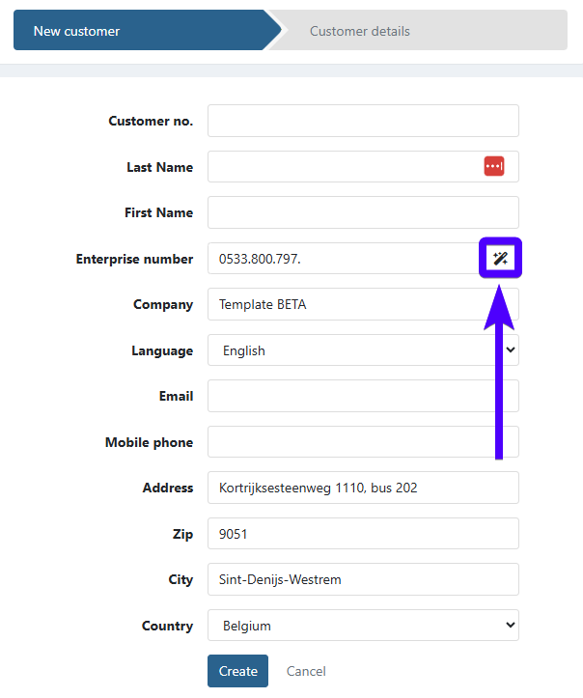Focus the Customer no. input field
This screenshot has height=698, width=583.
click(363, 121)
